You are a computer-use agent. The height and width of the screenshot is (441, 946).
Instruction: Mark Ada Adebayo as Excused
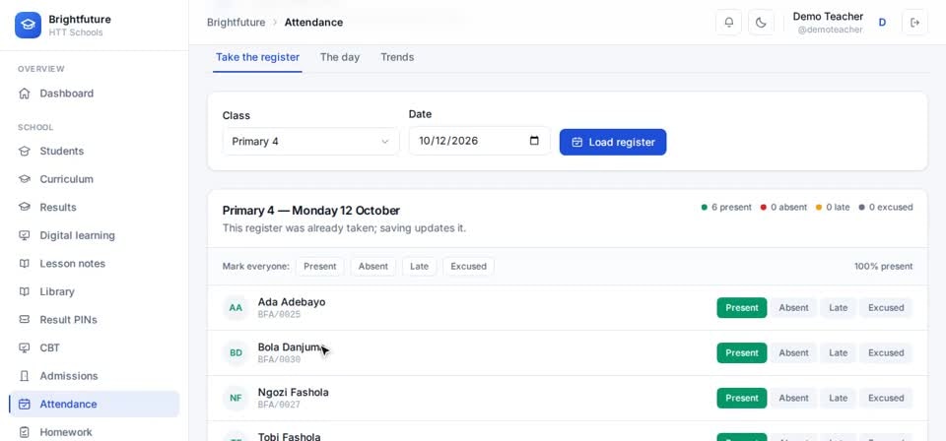click(886, 308)
